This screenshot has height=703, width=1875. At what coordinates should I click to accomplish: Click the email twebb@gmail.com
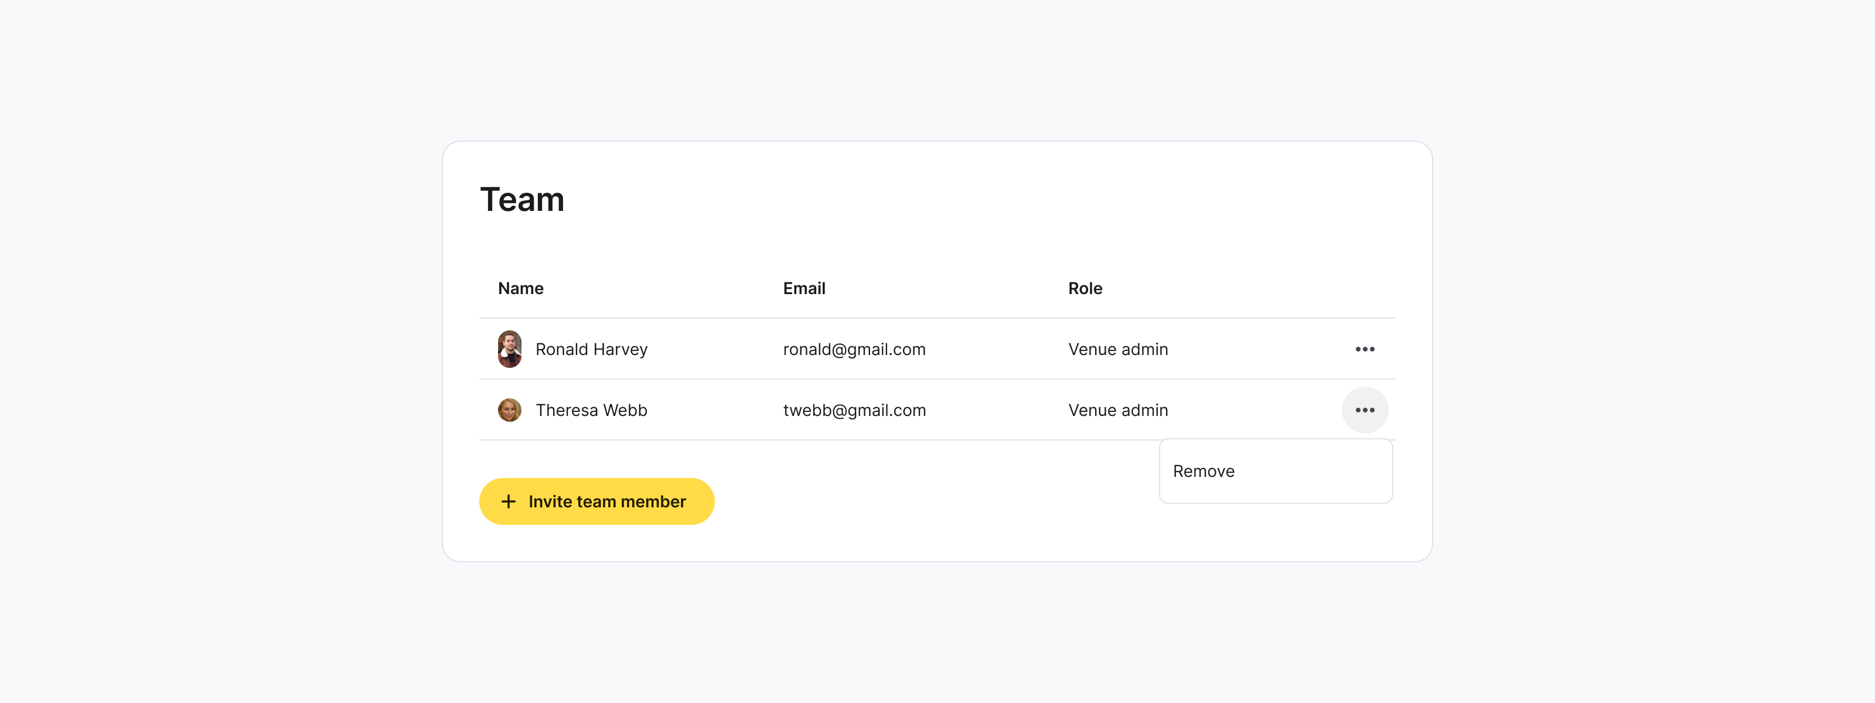(854, 411)
